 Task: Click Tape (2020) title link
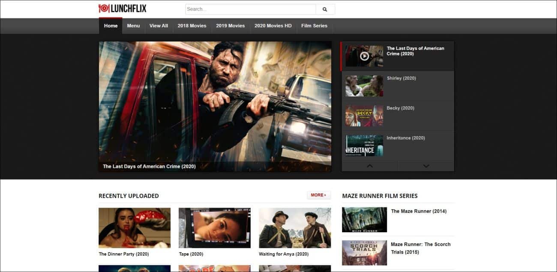pyautogui.click(x=191, y=254)
